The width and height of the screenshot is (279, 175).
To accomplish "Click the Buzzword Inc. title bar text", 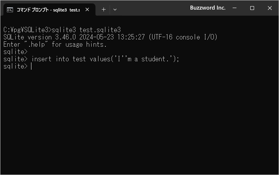I will [x=208, y=8].
